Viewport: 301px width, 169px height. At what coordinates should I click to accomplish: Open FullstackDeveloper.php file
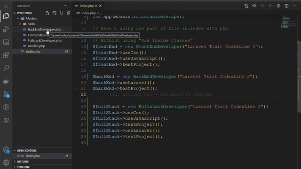click(45, 41)
